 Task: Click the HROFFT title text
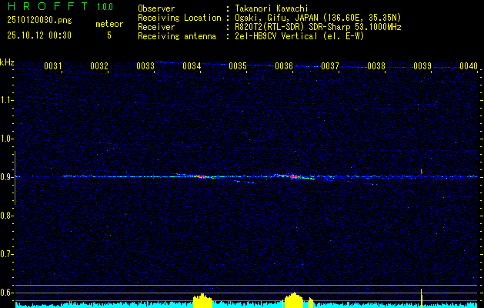(x=48, y=6)
